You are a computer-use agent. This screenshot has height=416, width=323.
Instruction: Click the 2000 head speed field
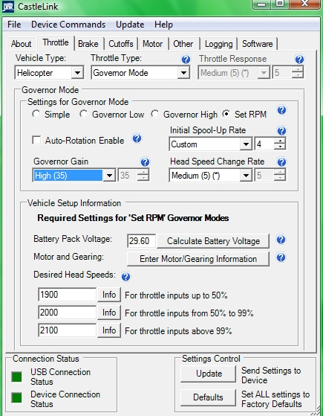point(68,313)
